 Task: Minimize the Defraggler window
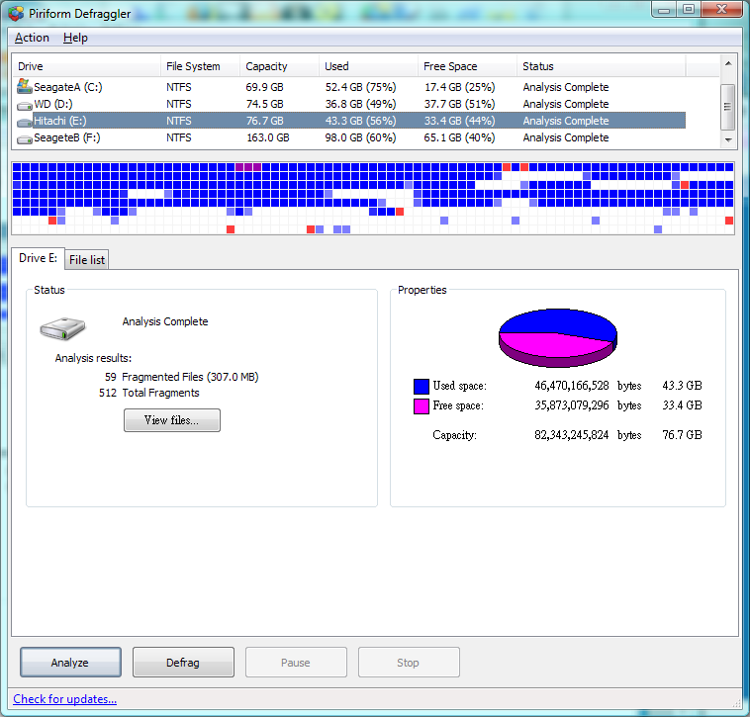[664, 10]
